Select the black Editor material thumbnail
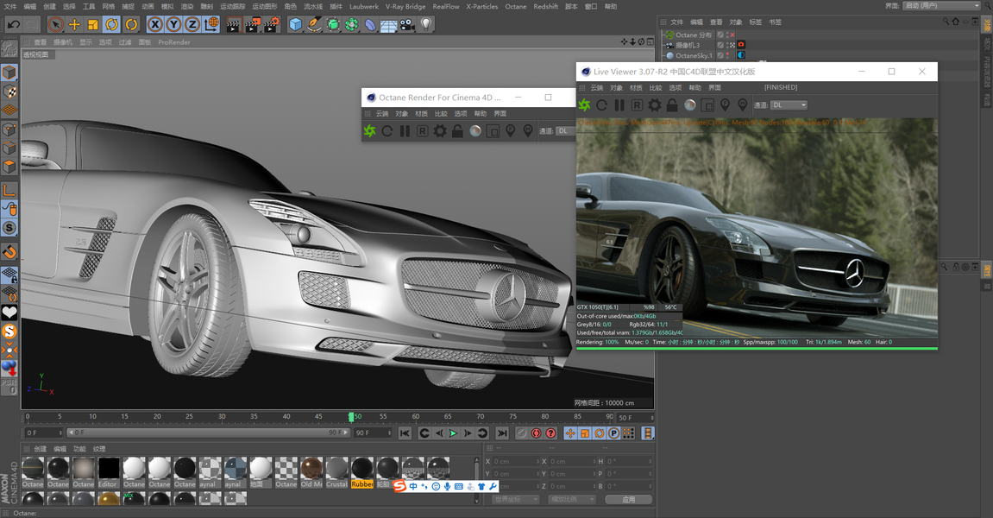 (109, 472)
